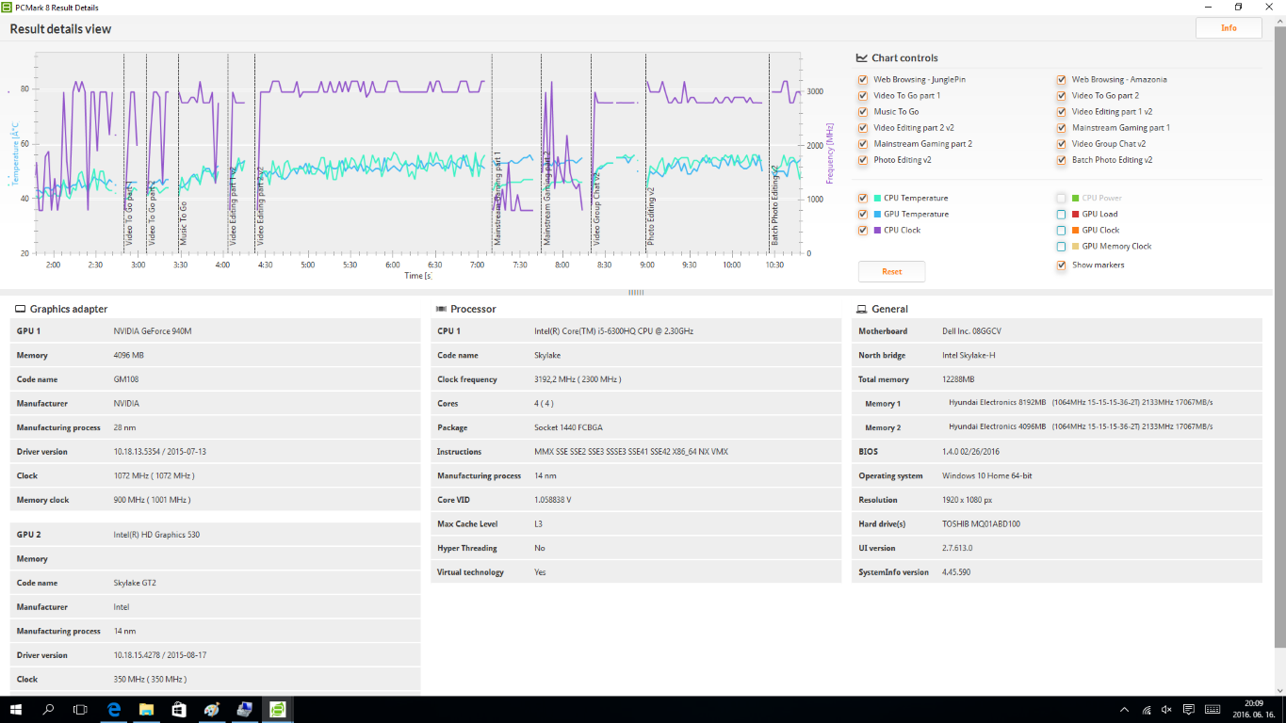1286x723 pixels.
Task: Open the Action Center notifications icon
Action: (1189, 710)
